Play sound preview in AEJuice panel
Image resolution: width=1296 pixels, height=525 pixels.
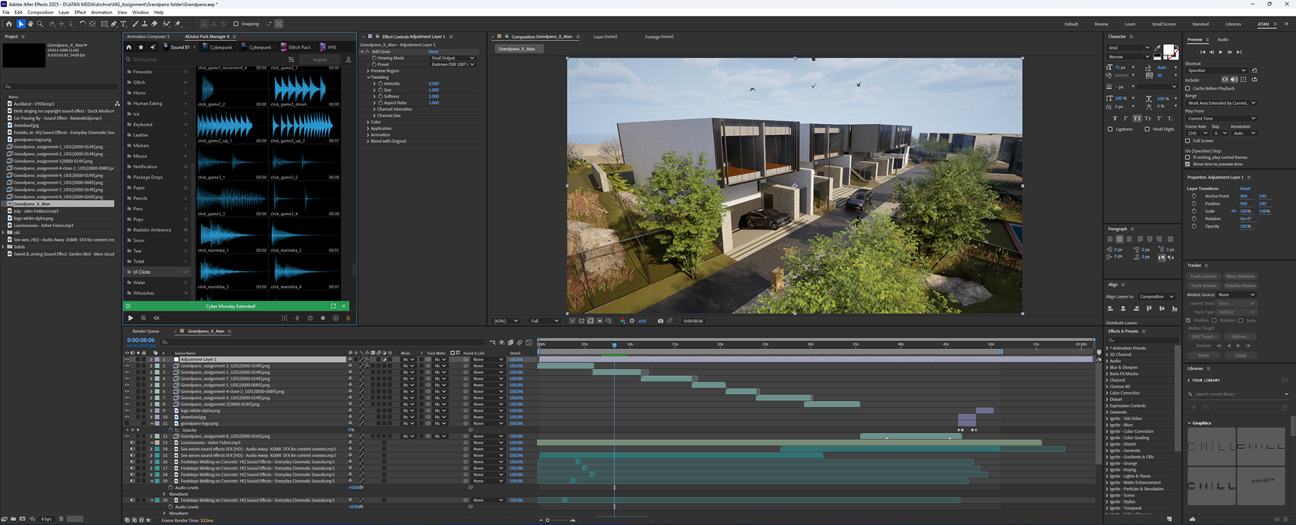tap(130, 318)
